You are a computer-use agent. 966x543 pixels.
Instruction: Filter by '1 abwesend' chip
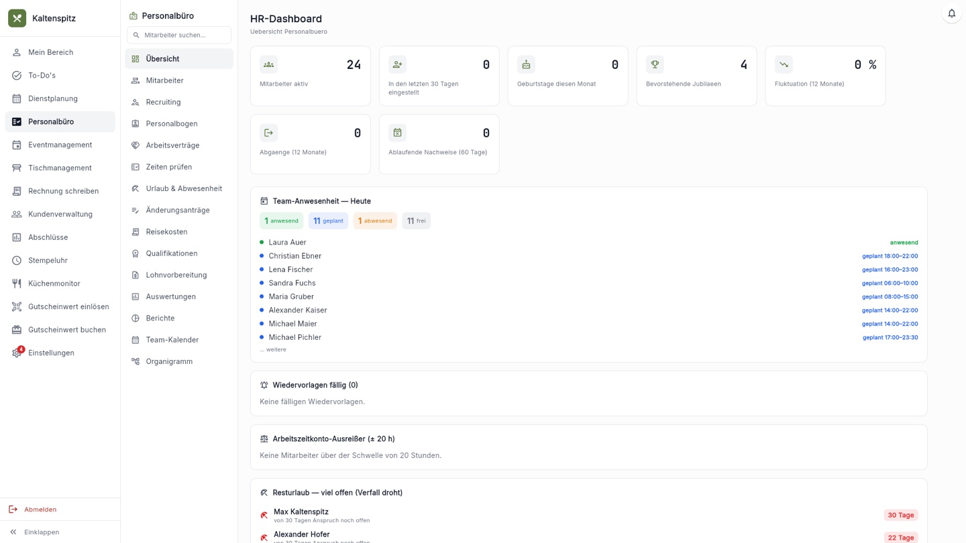(x=375, y=221)
